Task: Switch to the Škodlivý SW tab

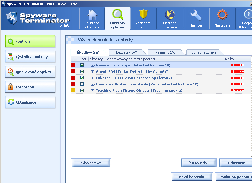Action: (88, 52)
